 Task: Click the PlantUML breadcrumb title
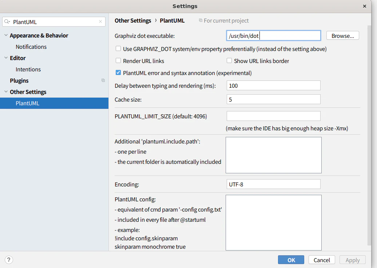pyautogui.click(x=172, y=21)
